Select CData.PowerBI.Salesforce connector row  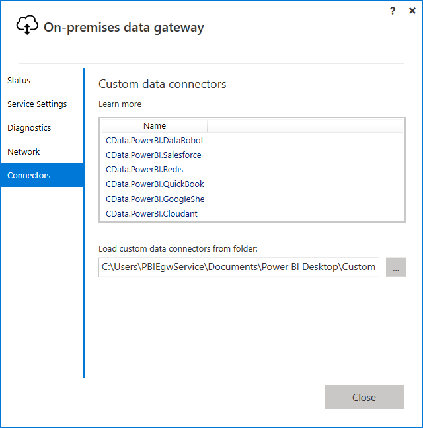[153, 155]
